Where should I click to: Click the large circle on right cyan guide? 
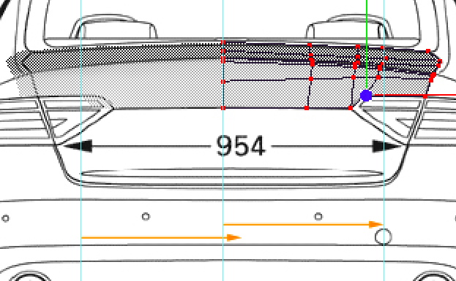click(x=384, y=236)
